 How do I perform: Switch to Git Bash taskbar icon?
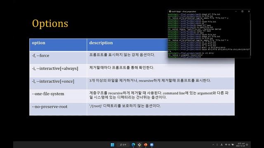139,145
